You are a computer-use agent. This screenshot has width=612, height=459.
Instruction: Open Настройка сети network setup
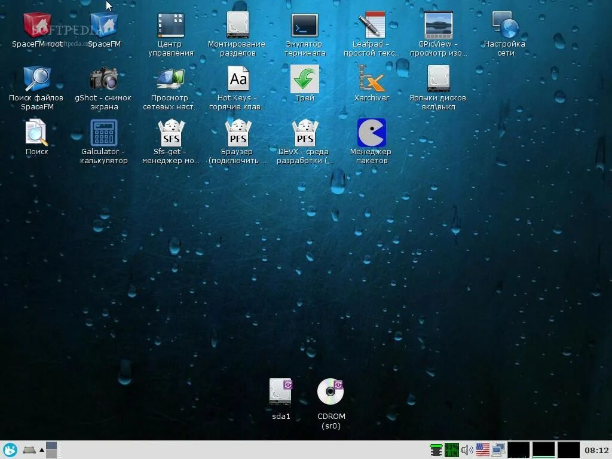click(505, 24)
